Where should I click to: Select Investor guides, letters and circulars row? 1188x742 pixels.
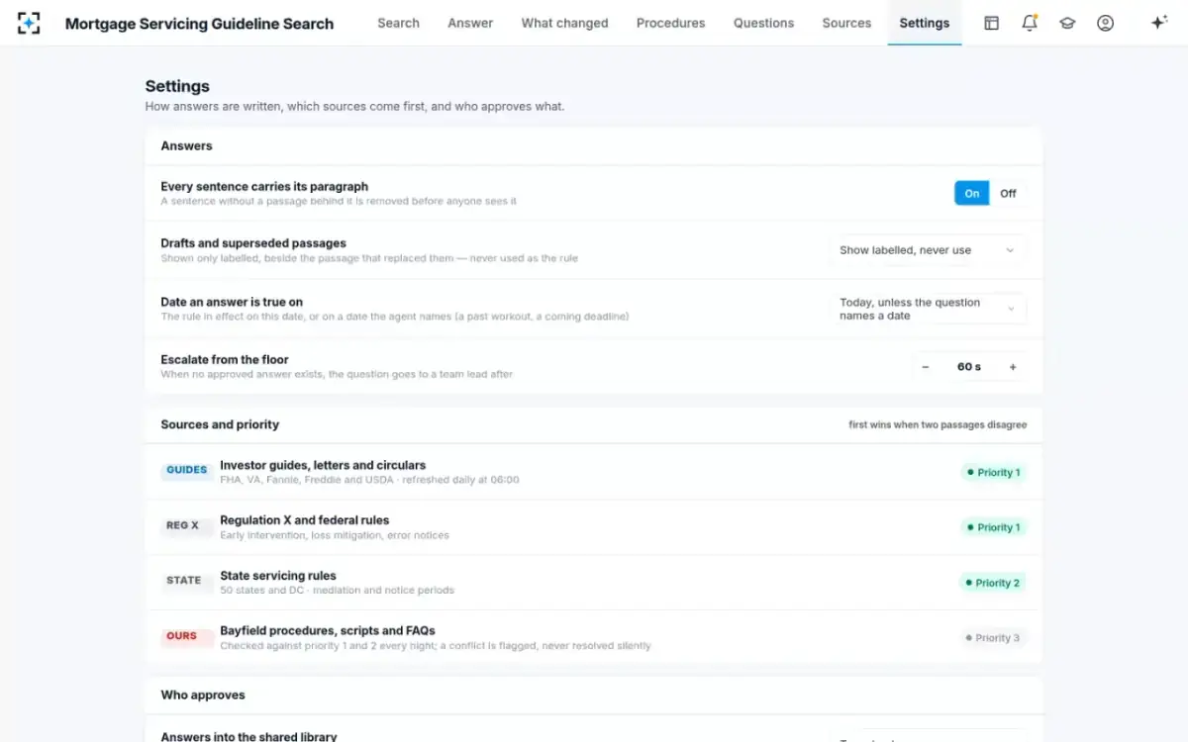(x=594, y=472)
